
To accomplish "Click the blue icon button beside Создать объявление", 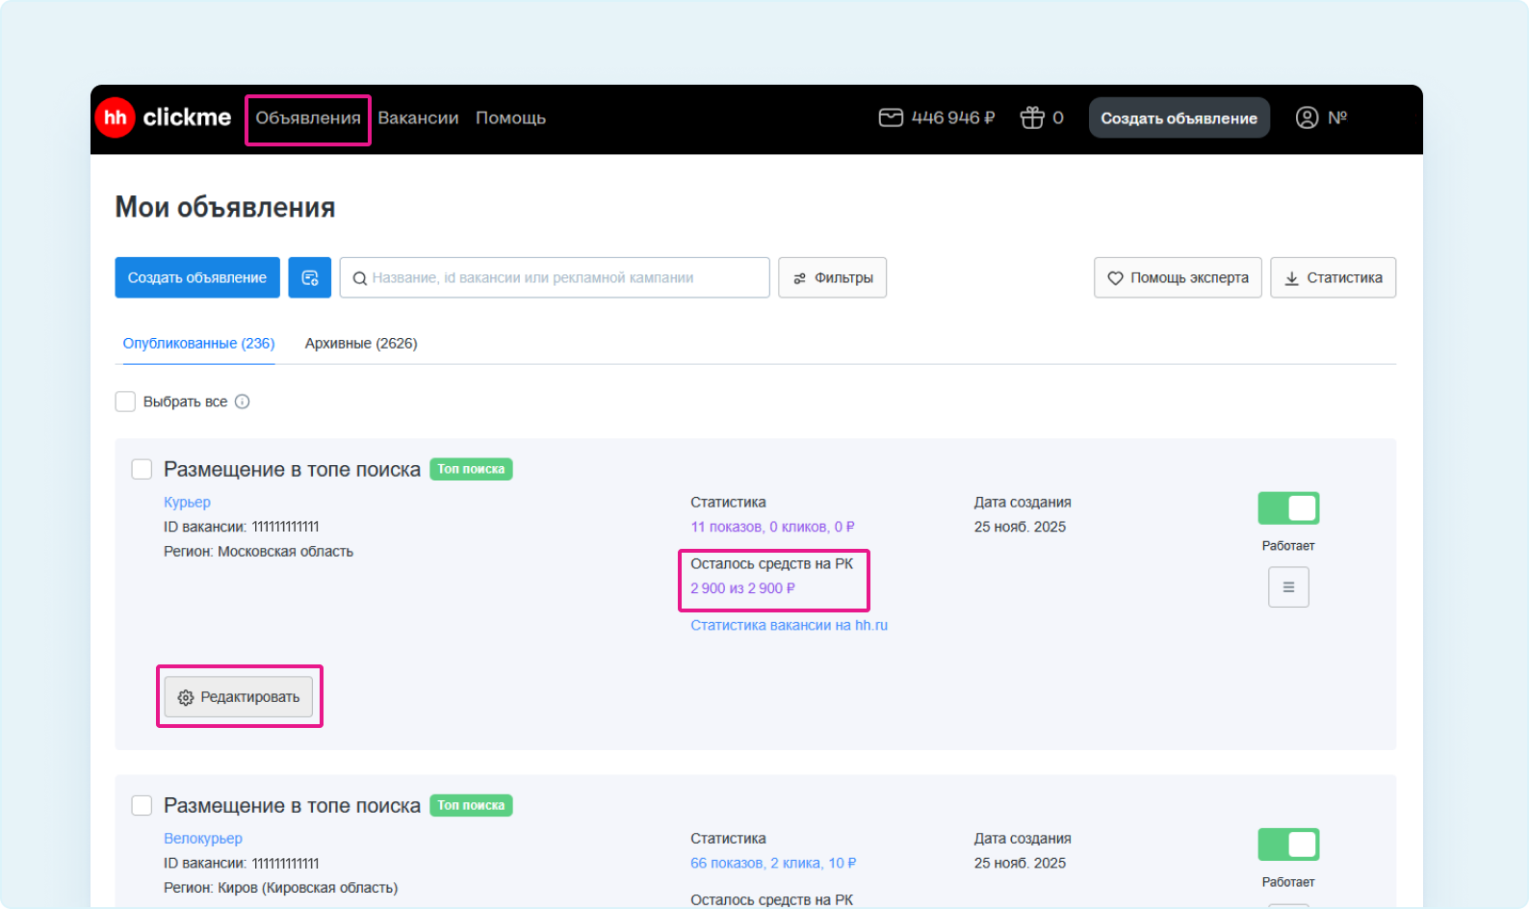I will click(309, 277).
